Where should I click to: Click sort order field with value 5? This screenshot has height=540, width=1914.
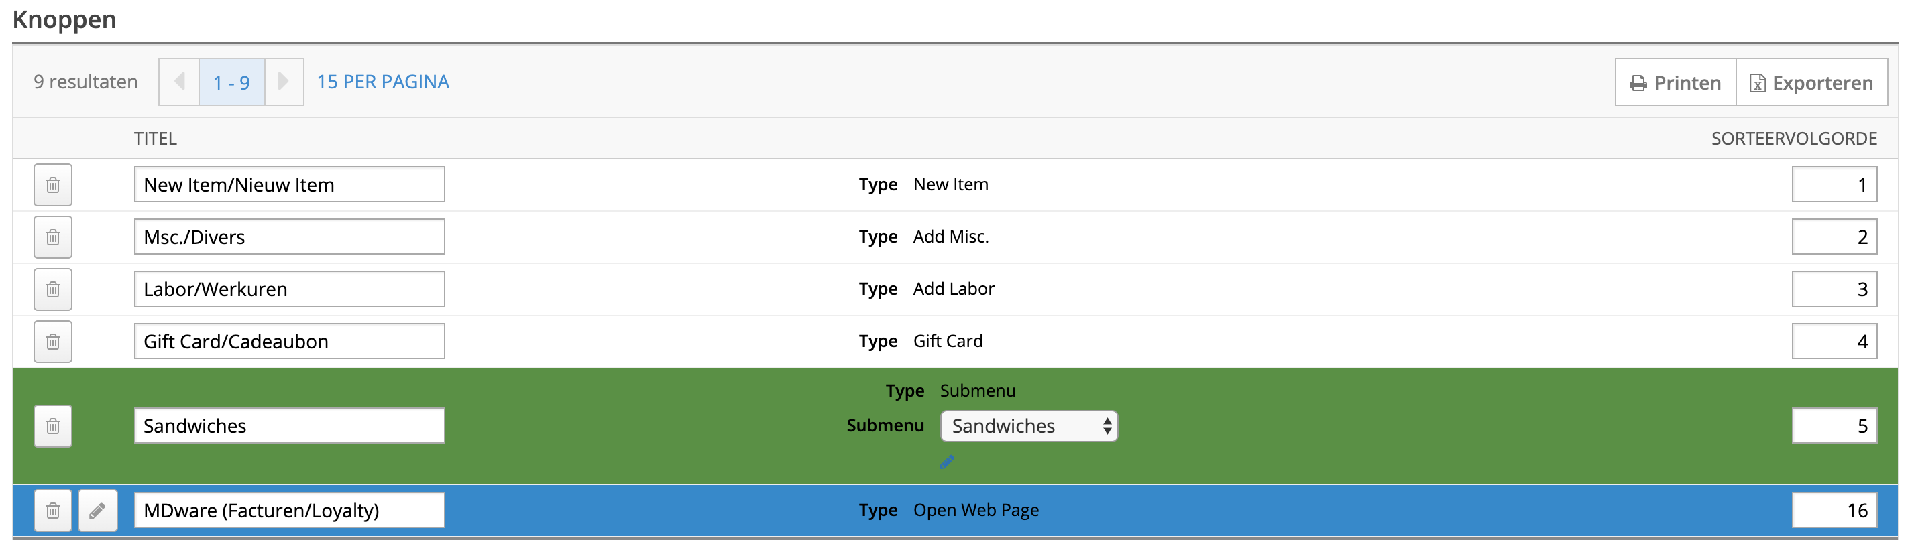point(1834,425)
